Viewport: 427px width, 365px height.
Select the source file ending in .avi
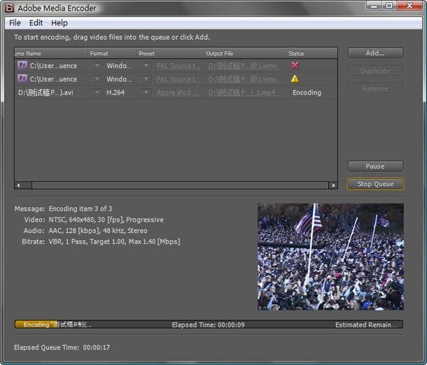click(46, 93)
